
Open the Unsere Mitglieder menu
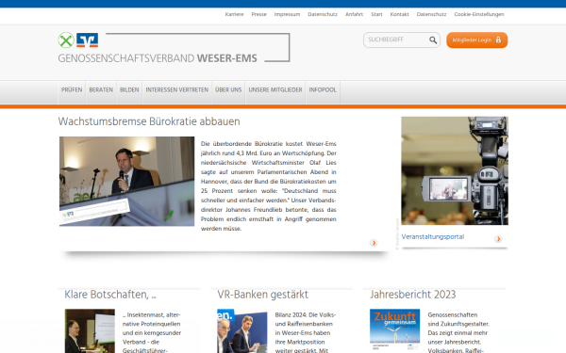pyautogui.click(x=275, y=90)
